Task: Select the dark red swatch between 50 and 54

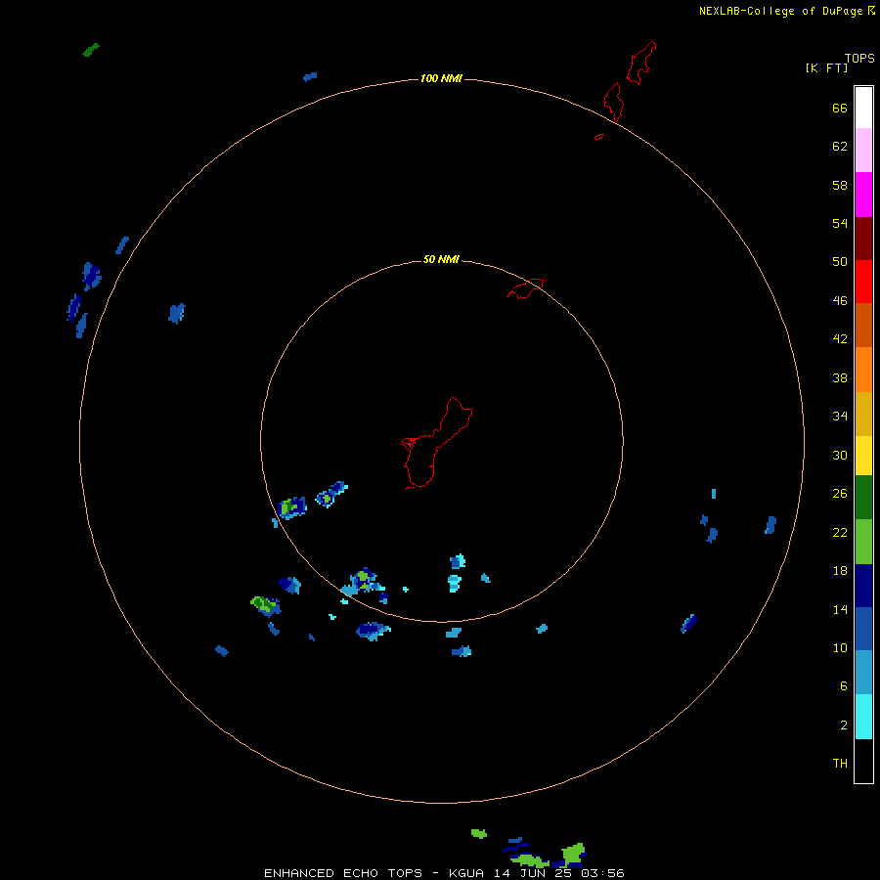Action: pyautogui.click(x=863, y=239)
